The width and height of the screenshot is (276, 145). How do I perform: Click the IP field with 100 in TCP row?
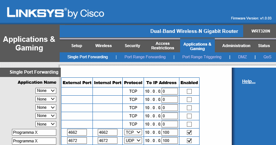click(x=170, y=132)
